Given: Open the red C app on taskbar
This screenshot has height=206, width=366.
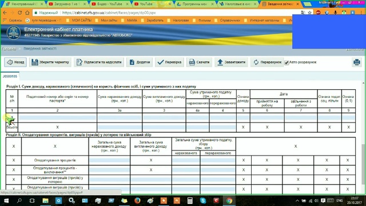Looking at the screenshot, I should pos(216,201).
